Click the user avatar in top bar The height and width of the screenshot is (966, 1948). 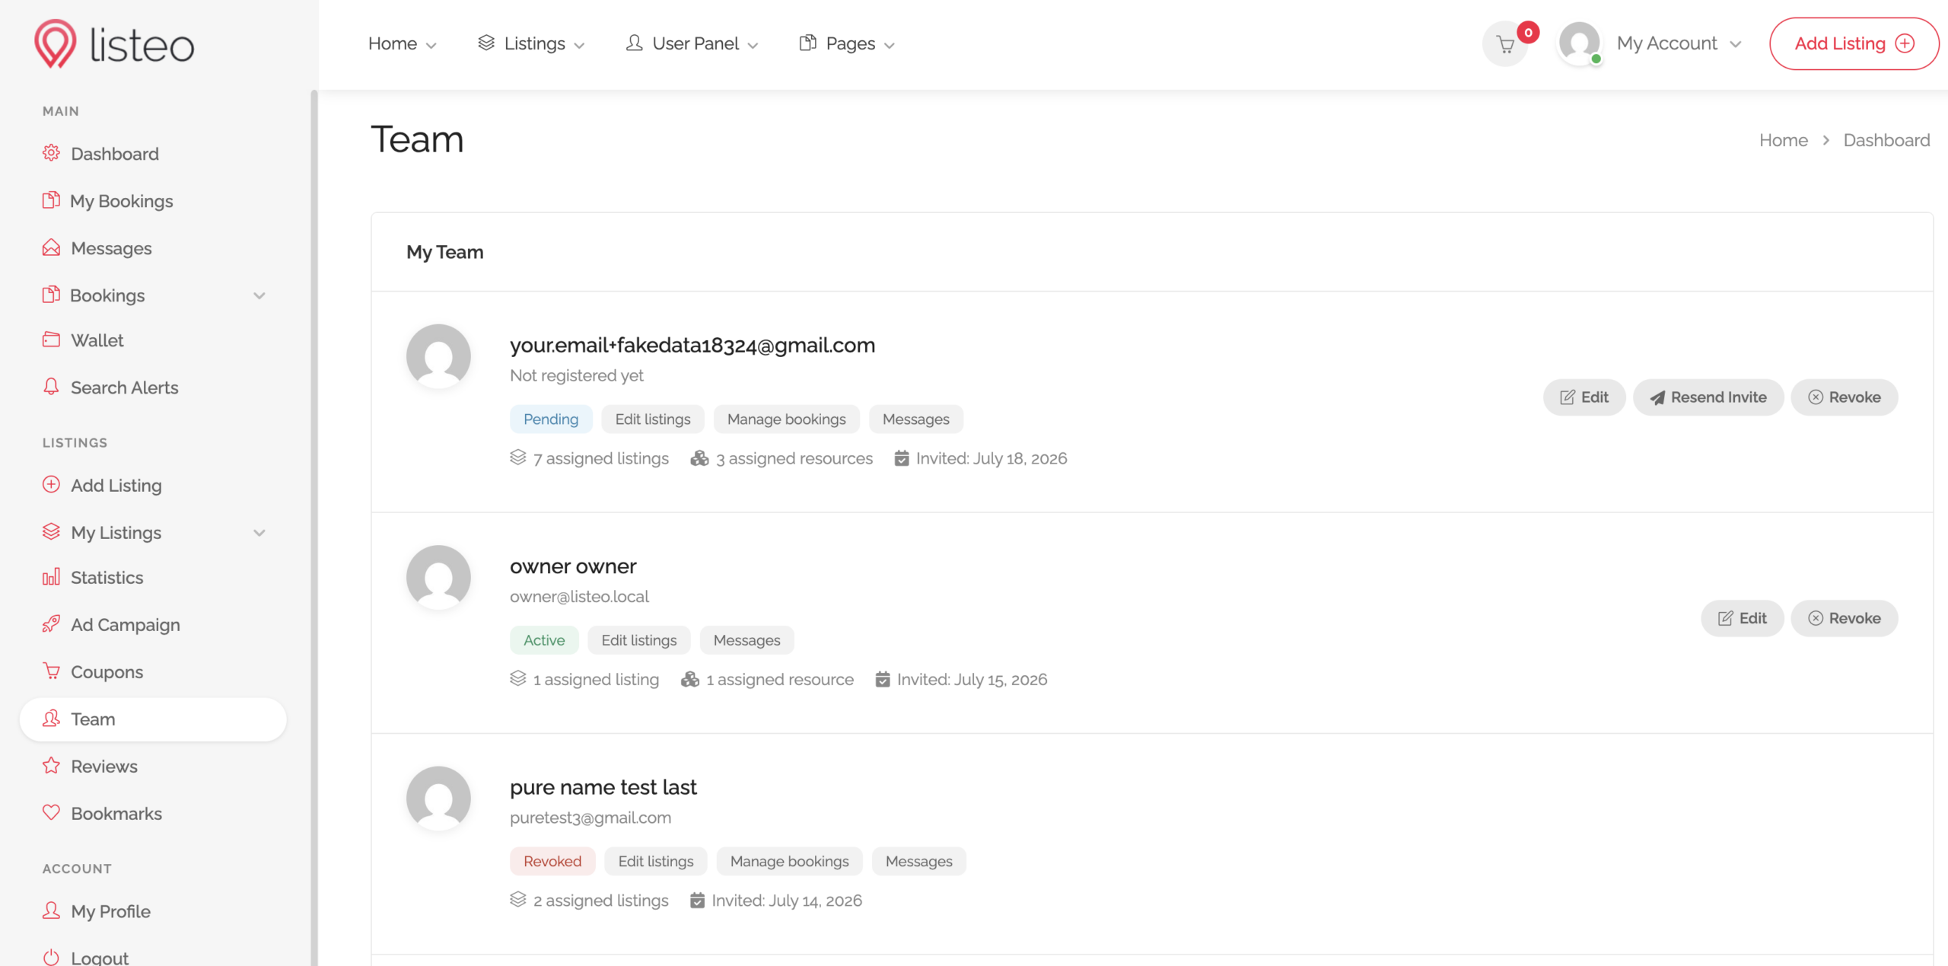pos(1579,43)
